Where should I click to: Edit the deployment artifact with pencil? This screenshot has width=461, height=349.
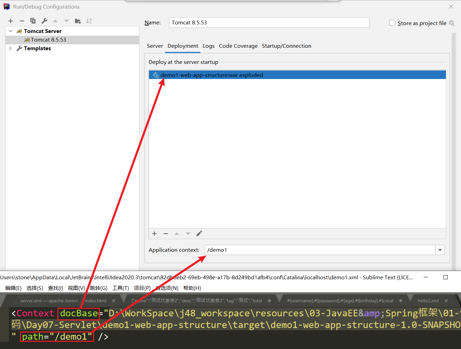[x=199, y=234]
